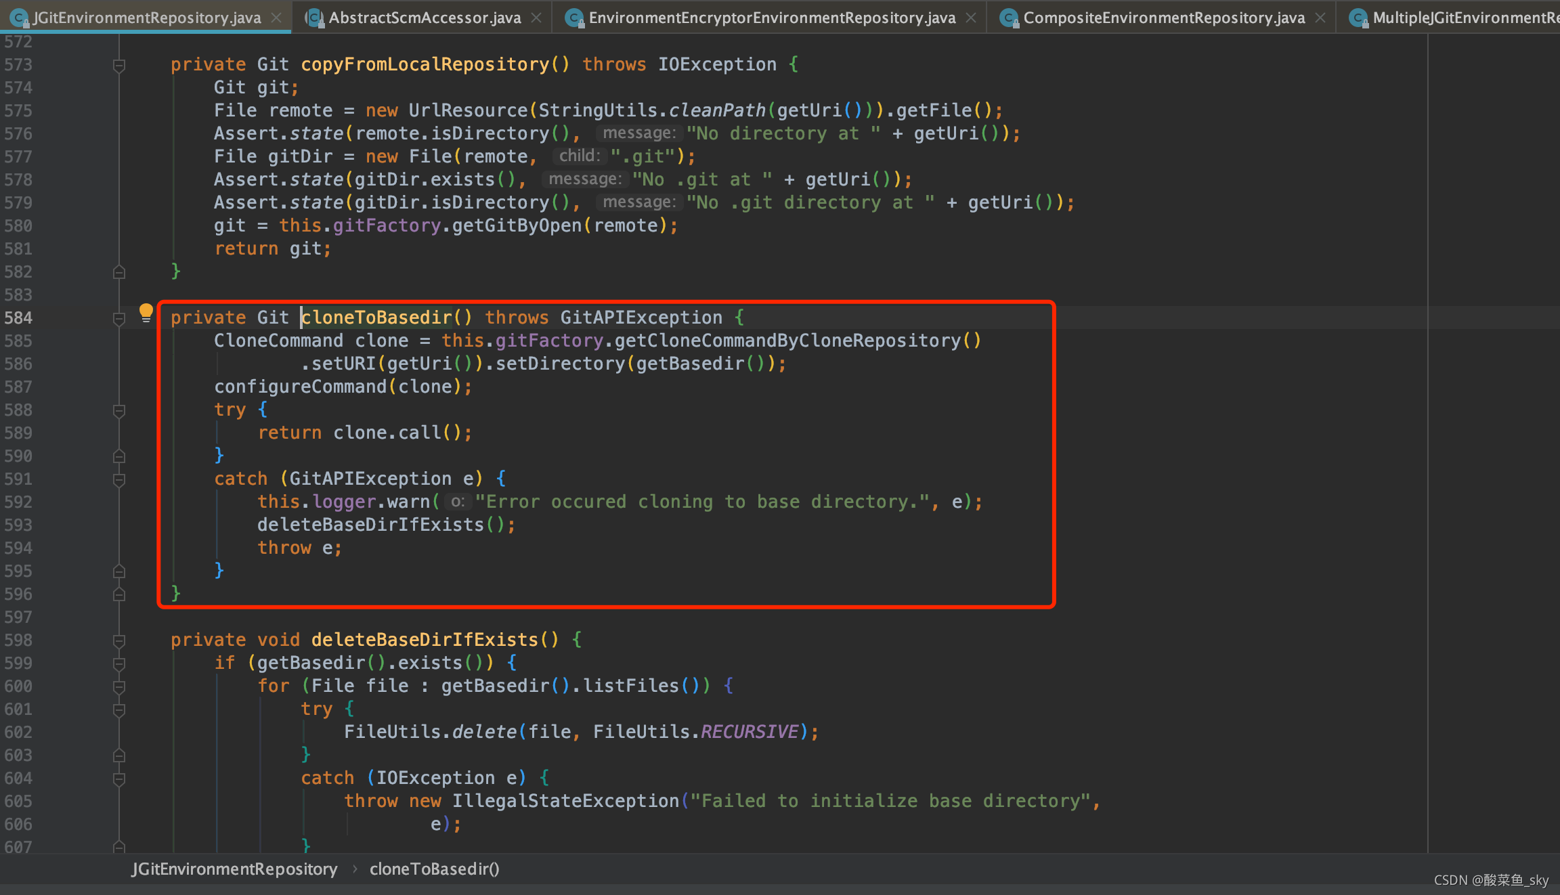Click class icon of CompositeEnvironmentRepository.java tab
Image resolution: width=1560 pixels, height=895 pixels.
point(1009,18)
